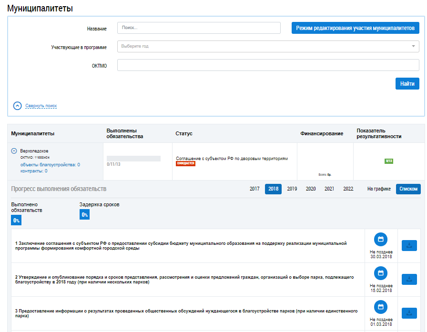Click 'Свернуть поиск' to collapse search

tap(41, 106)
